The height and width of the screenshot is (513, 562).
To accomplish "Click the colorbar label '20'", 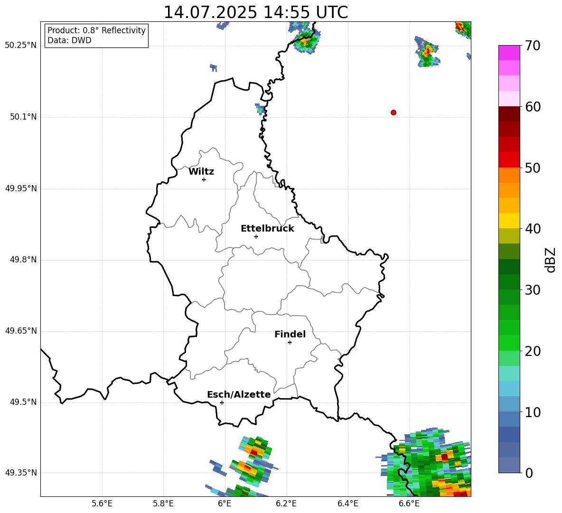I will click(533, 351).
